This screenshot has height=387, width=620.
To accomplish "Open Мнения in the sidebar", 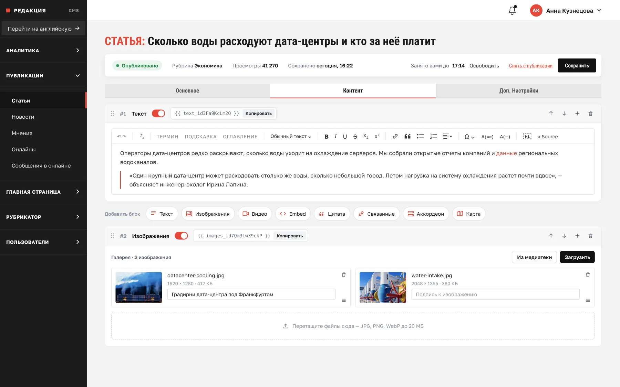I will pos(43,133).
